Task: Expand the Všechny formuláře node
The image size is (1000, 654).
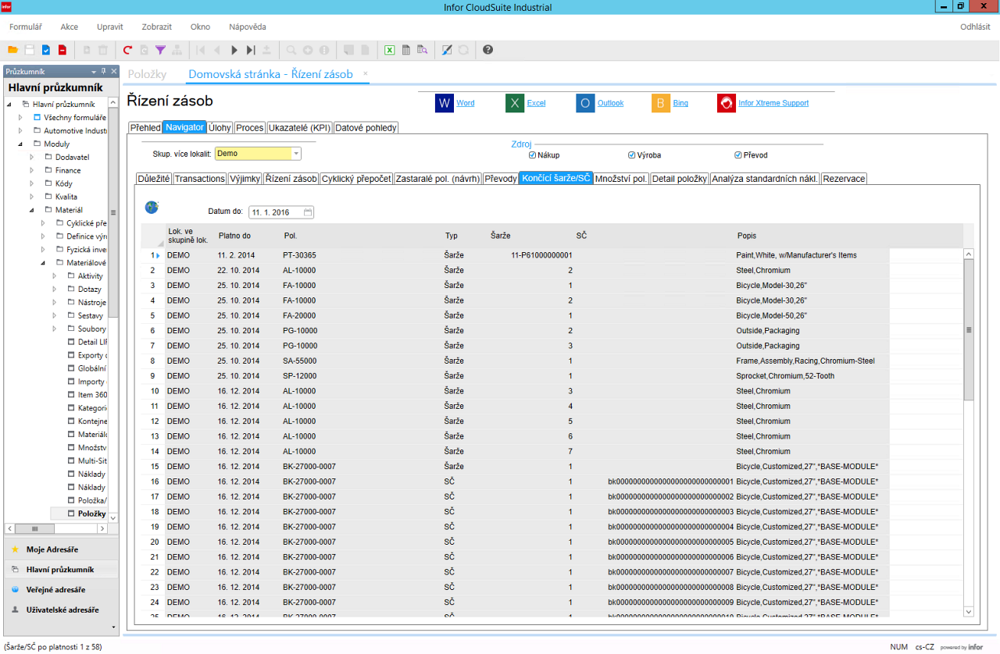Action: (21, 117)
